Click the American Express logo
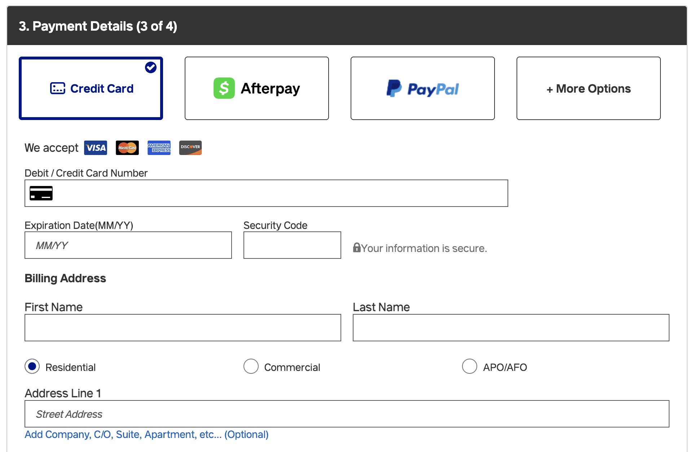Screen dimensions: 694x452 pos(159,148)
